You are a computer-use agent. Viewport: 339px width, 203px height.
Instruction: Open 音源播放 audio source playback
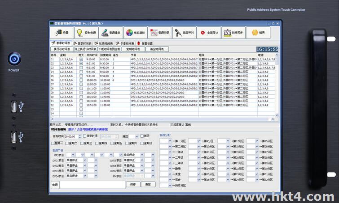pyautogui.click(x=110, y=33)
